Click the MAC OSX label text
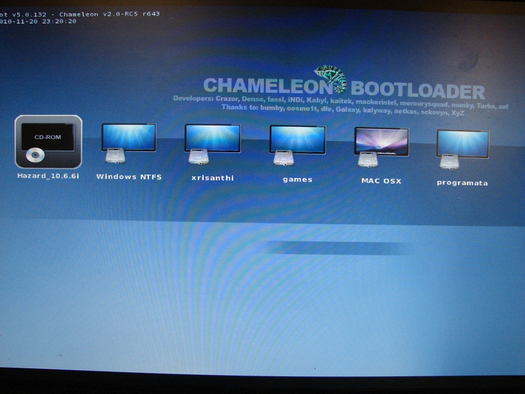The width and height of the screenshot is (525, 394). (381, 181)
